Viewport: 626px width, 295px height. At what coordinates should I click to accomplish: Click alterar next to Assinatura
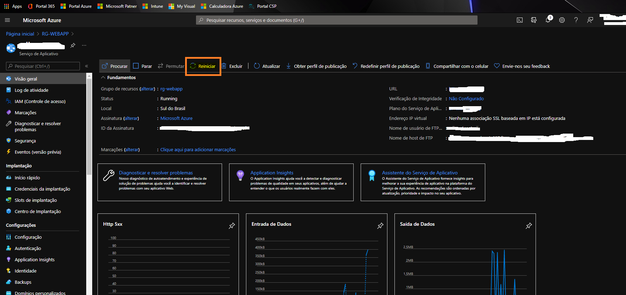pyautogui.click(x=131, y=118)
